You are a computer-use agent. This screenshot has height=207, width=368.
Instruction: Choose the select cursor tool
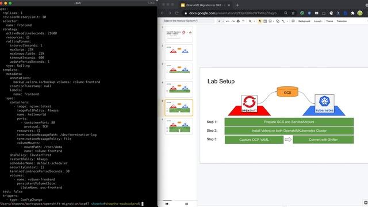(260, 21)
